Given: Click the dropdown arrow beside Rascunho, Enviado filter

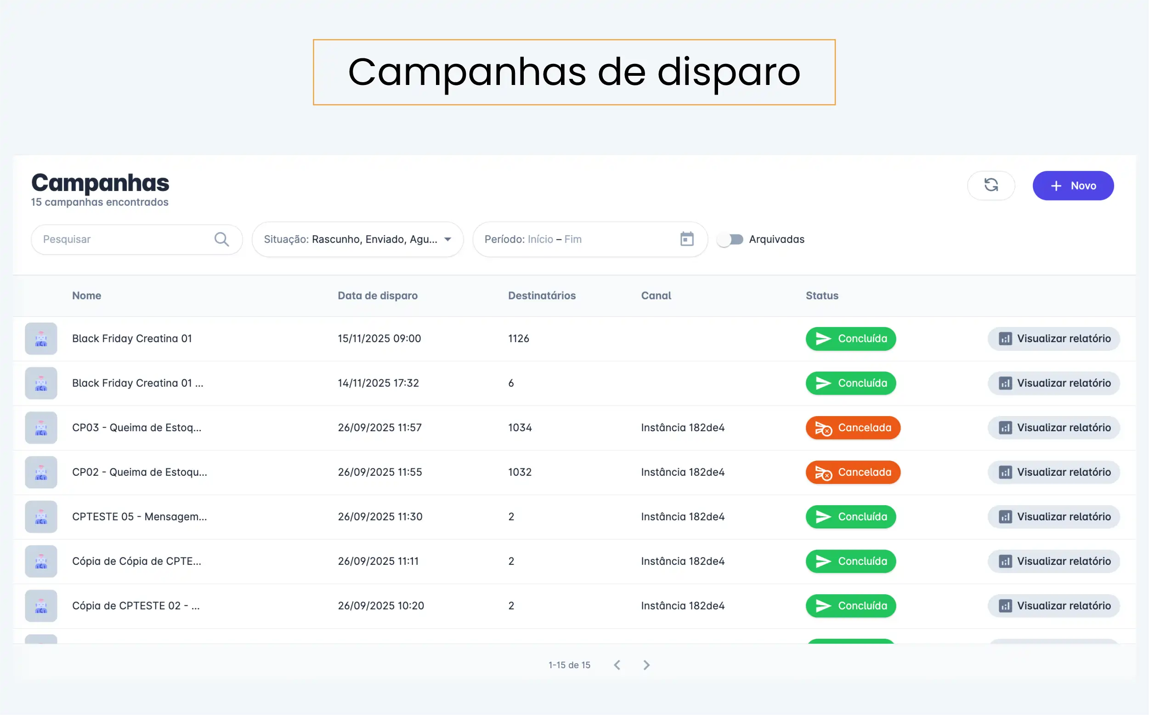Looking at the screenshot, I should tap(447, 239).
